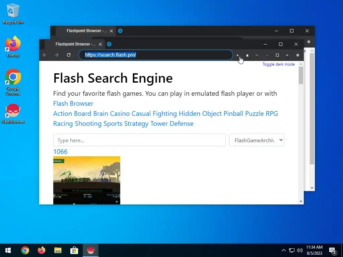Image resolution: width=343 pixels, height=257 pixels.
Task: Open browser settings gear in front window
Action: (298, 55)
